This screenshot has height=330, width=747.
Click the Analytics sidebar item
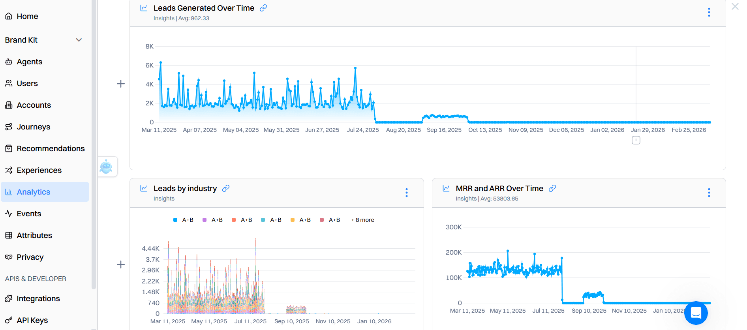(x=45, y=192)
